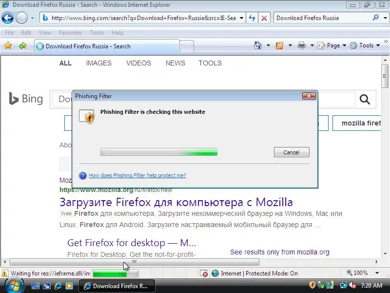Screen dimensions: 390x293
Task: Show more command bar items chevron
Action: pos(386,42)
